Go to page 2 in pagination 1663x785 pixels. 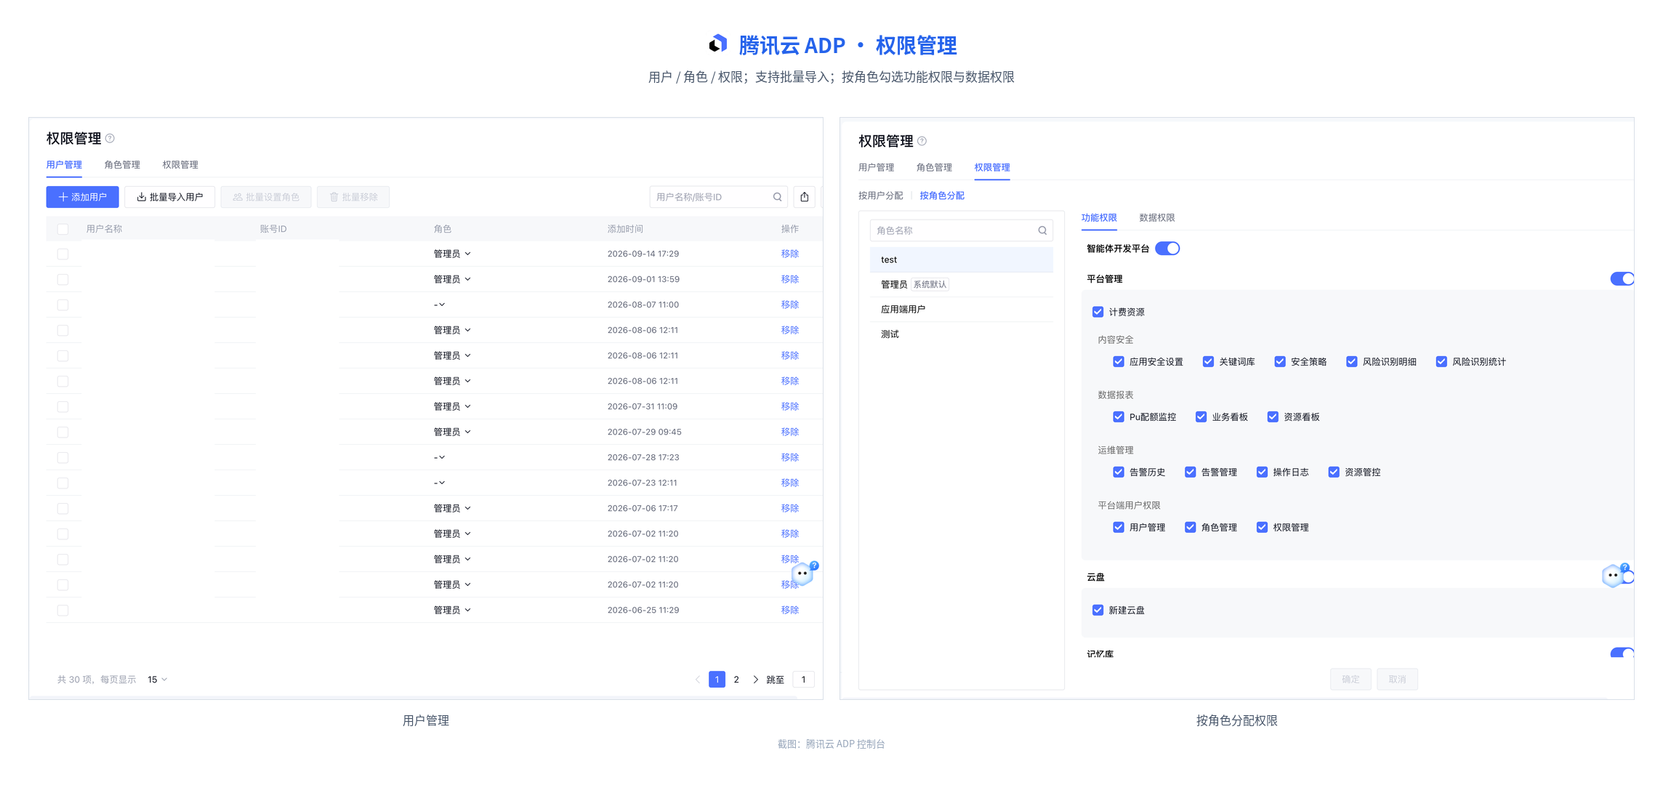[736, 680]
